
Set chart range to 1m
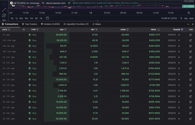pyautogui.click(x=32, y=18)
